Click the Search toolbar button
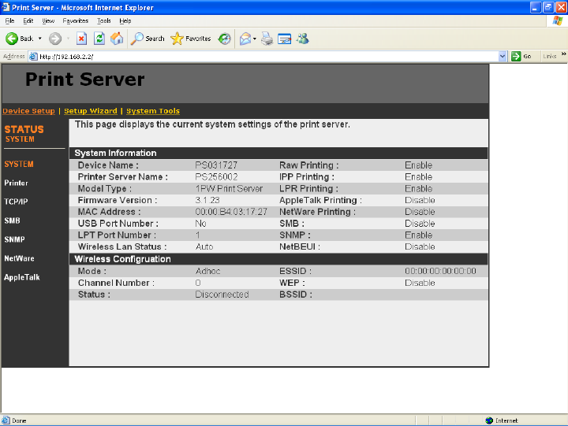This screenshot has height=426, width=568. pyautogui.click(x=148, y=39)
